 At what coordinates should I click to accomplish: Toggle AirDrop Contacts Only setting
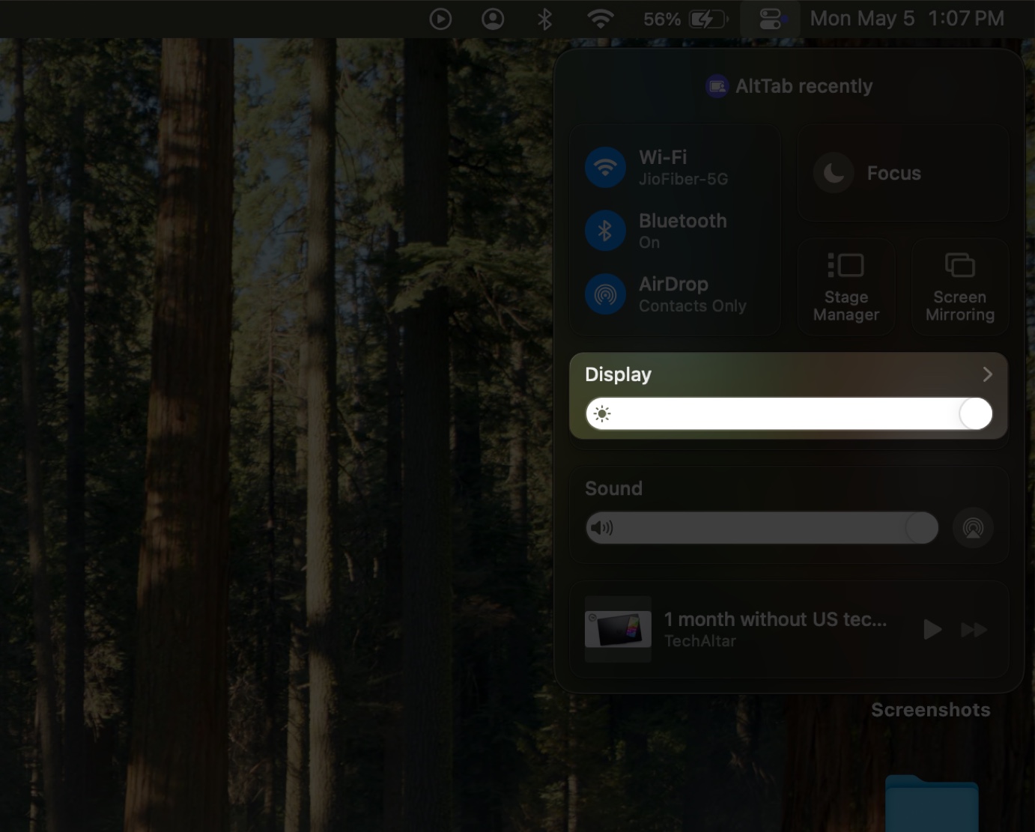[x=605, y=294]
